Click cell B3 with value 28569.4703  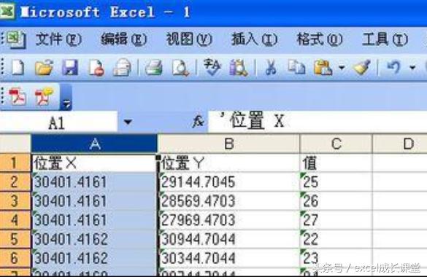pos(228,201)
